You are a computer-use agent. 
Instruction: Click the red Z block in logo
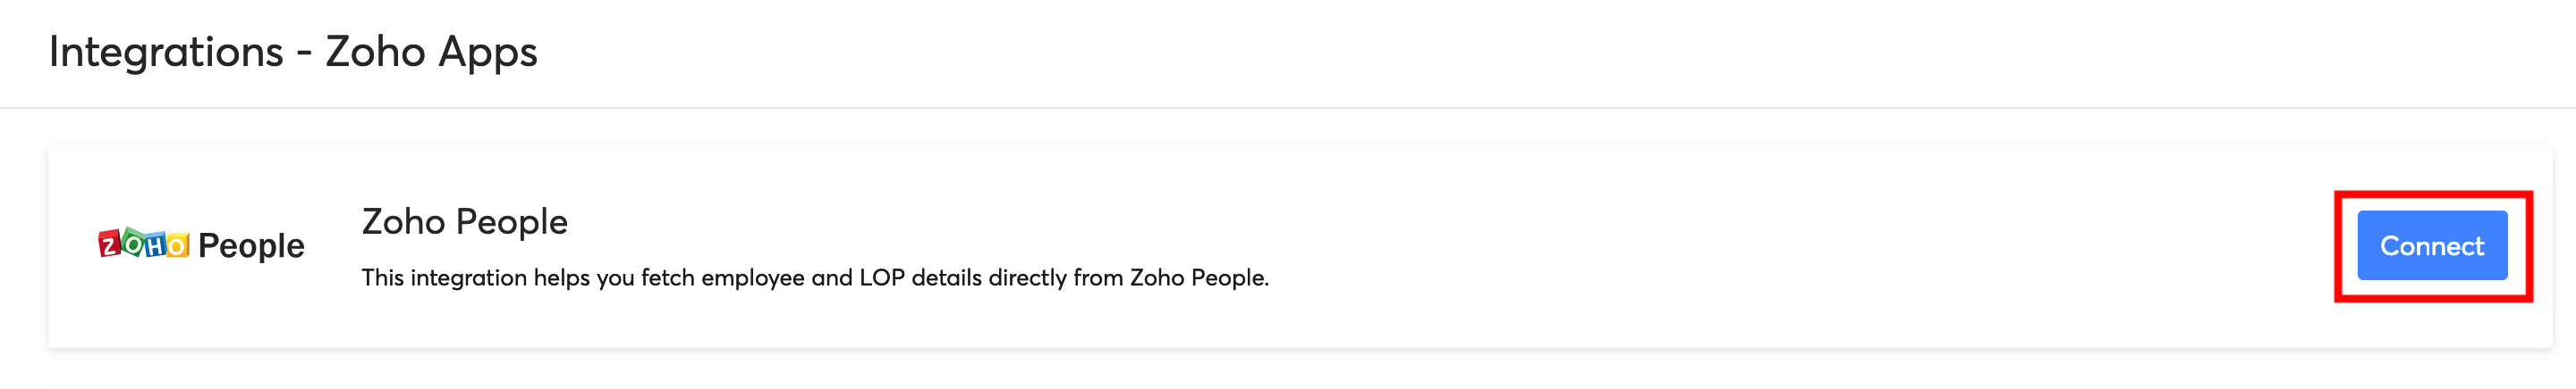(109, 244)
